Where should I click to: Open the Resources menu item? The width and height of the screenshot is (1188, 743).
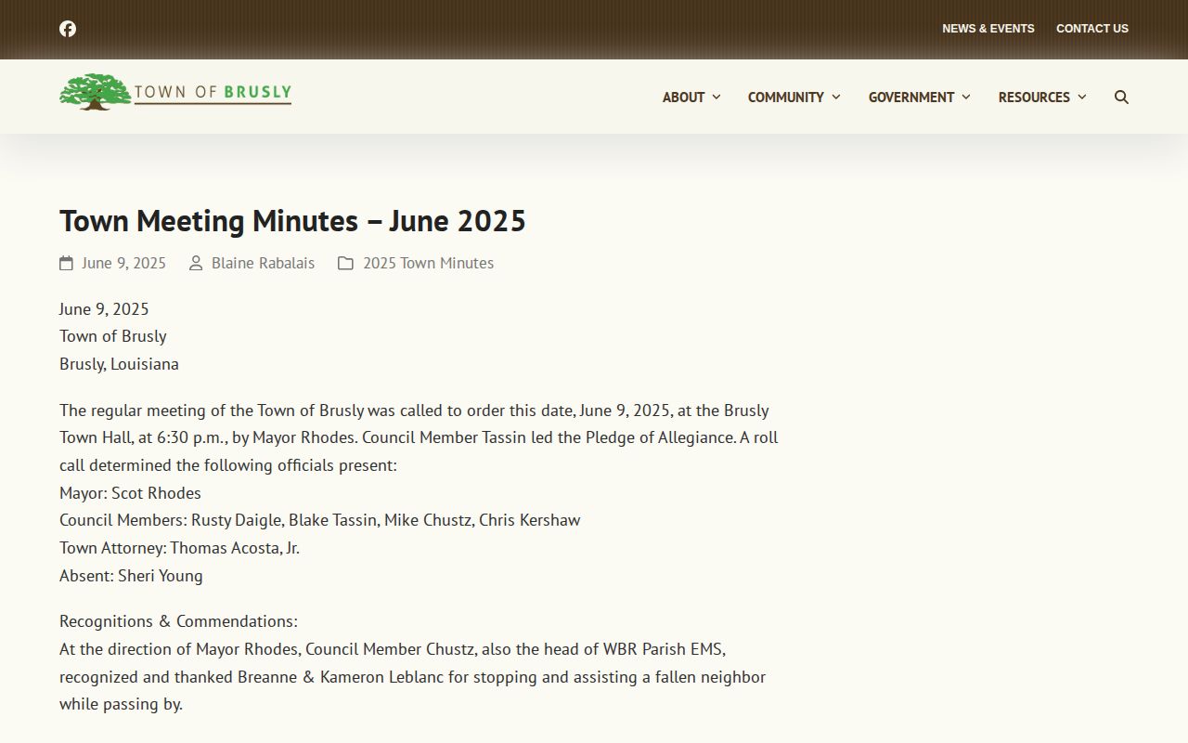(x=1034, y=98)
